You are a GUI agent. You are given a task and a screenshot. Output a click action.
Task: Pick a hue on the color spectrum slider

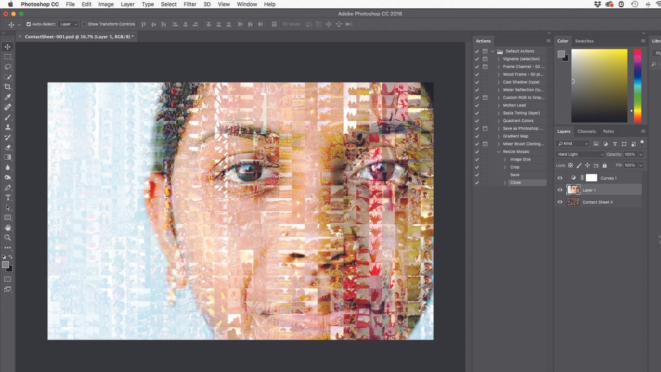pos(637,83)
